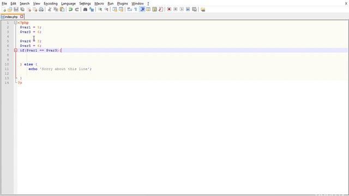This screenshot has height=196, width=349.
Task: Open the Encoding menu
Action: (x=51, y=4)
